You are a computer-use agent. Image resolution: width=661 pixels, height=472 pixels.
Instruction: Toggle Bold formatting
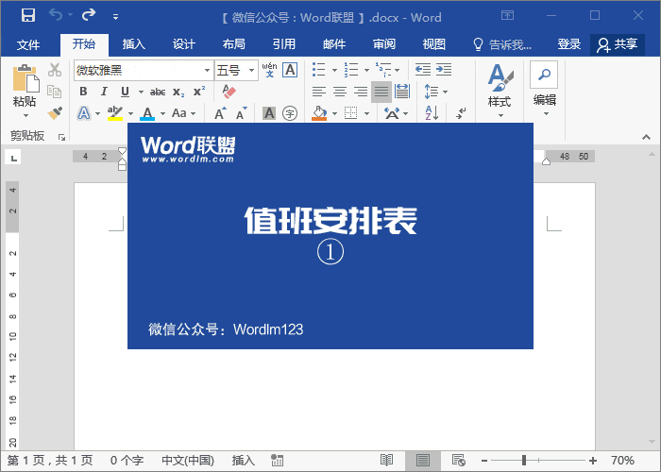(x=83, y=91)
